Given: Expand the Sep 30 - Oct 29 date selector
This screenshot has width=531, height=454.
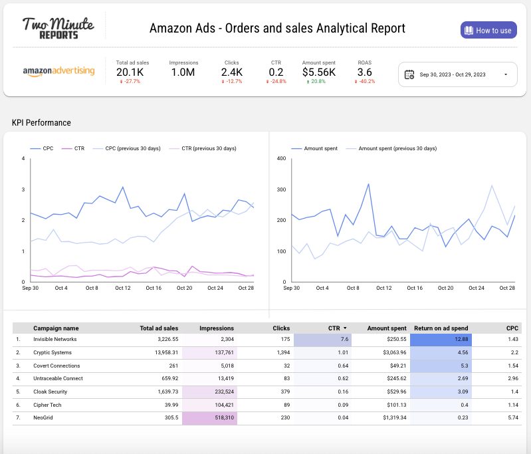Looking at the screenshot, I should [x=458, y=74].
